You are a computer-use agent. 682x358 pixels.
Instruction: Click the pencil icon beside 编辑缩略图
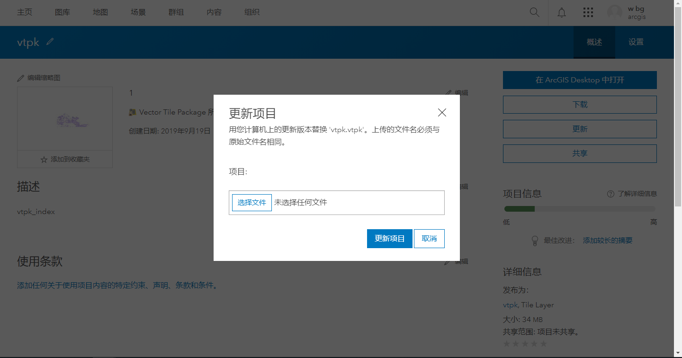(20, 78)
